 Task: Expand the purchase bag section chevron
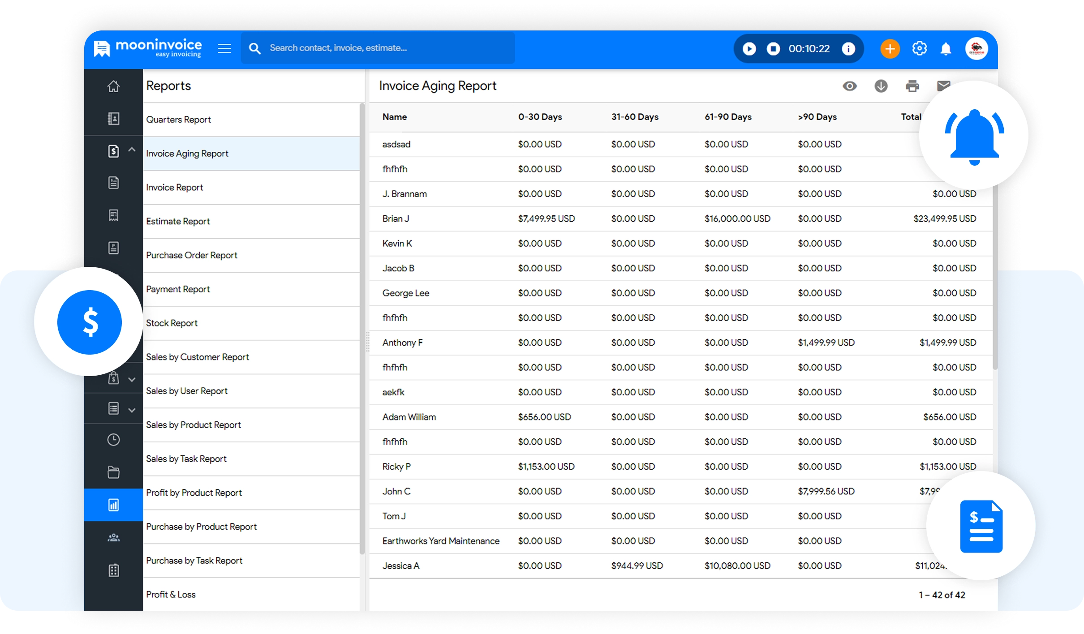click(132, 380)
